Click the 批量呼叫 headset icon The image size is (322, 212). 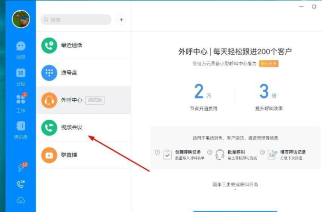(x=220, y=154)
